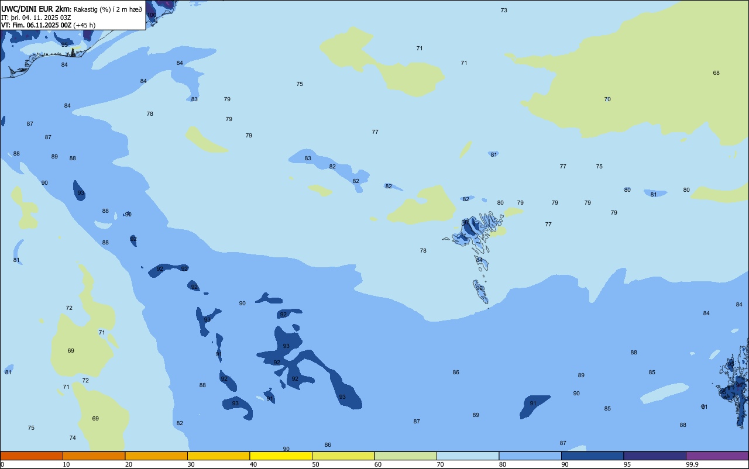Screen dimensions: 749x469
Task: Click the '99.9' legend tick label
Action: click(x=692, y=464)
